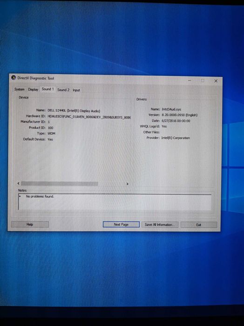Click driver date '6/27/2016 00:00:00'
Screen dimensions: 244x326
coord(176,121)
